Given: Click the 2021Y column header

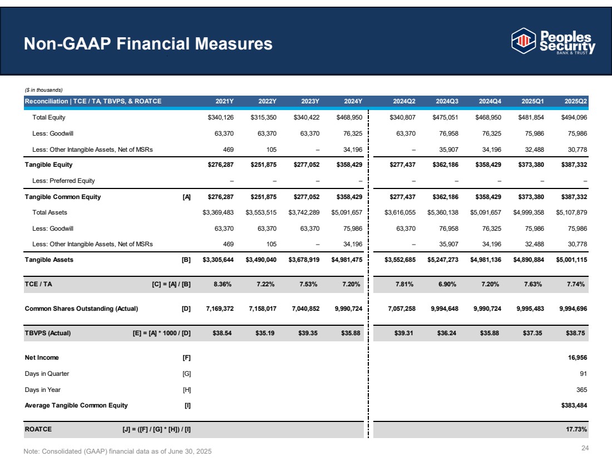Looking at the screenshot, I should (224, 101).
